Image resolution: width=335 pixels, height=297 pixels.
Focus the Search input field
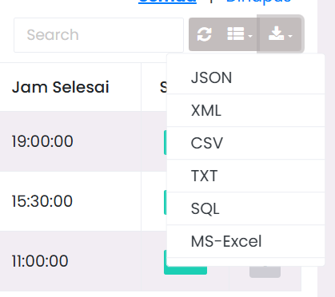point(98,35)
